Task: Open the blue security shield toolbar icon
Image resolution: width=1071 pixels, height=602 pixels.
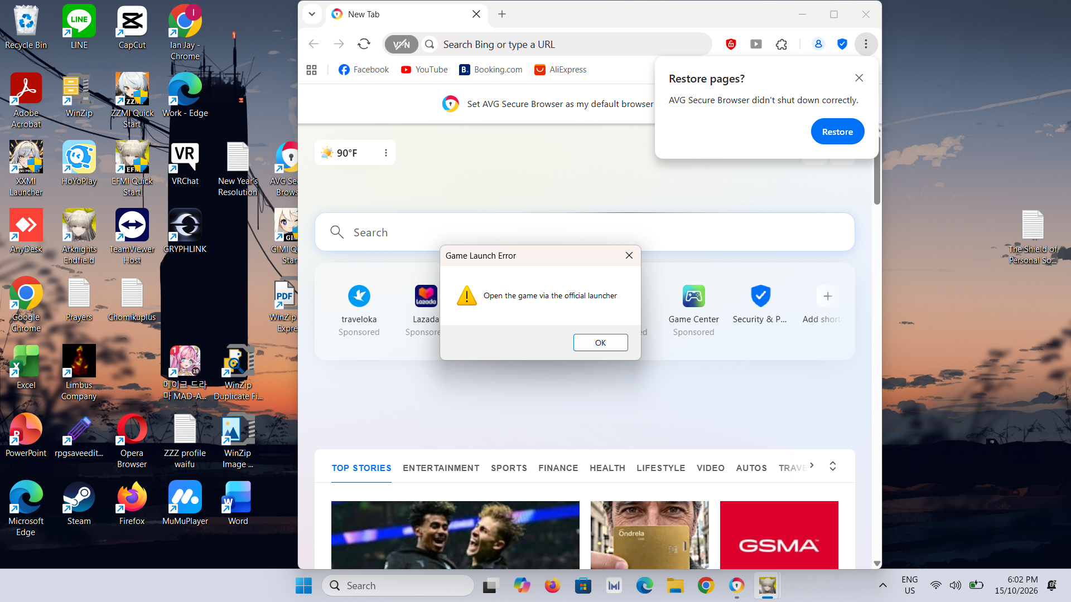Action: [x=842, y=44]
